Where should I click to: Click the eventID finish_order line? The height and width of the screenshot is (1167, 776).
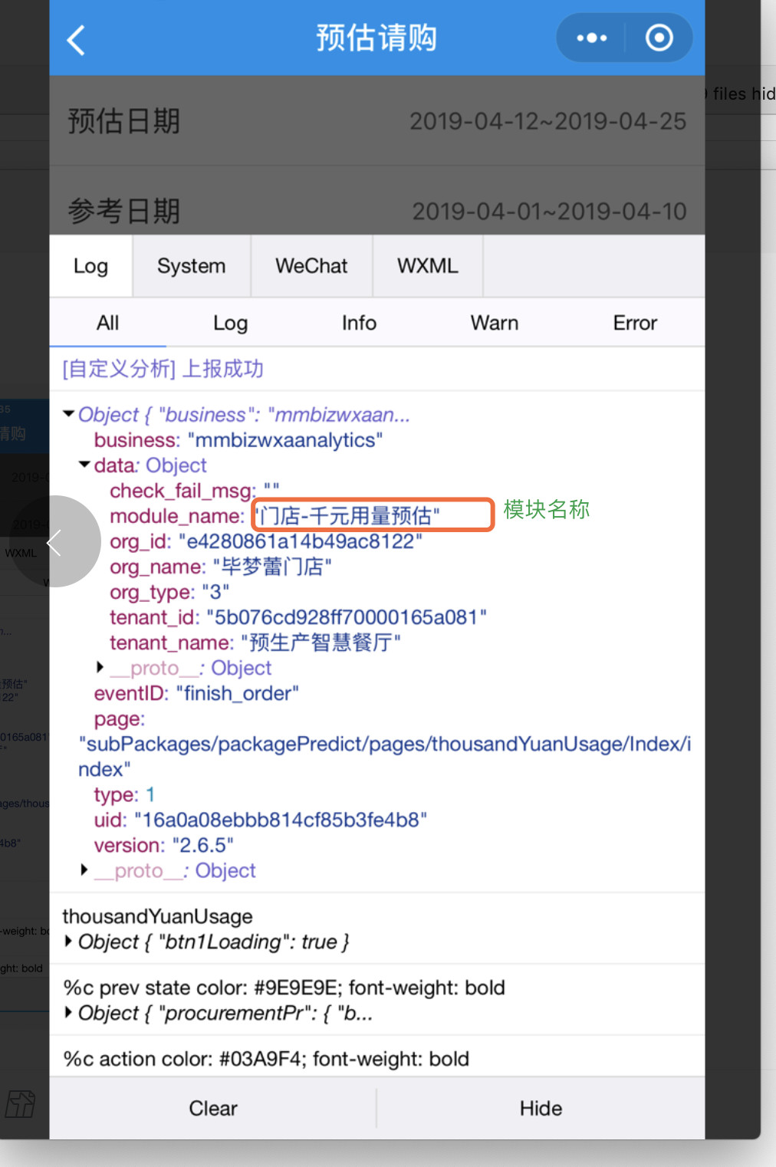coord(196,693)
